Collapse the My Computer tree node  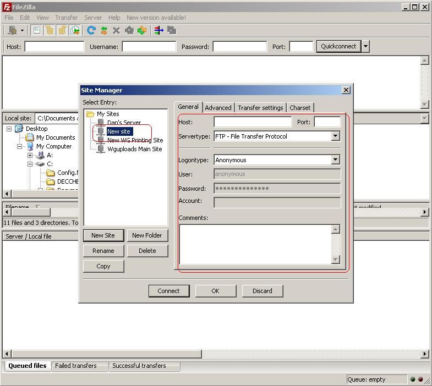tap(19, 146)
